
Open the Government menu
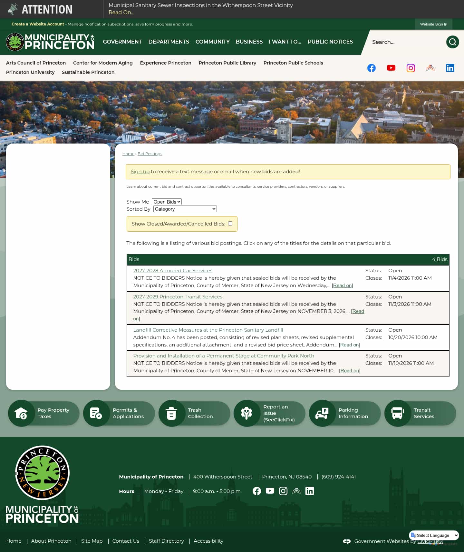coord(122,42)
